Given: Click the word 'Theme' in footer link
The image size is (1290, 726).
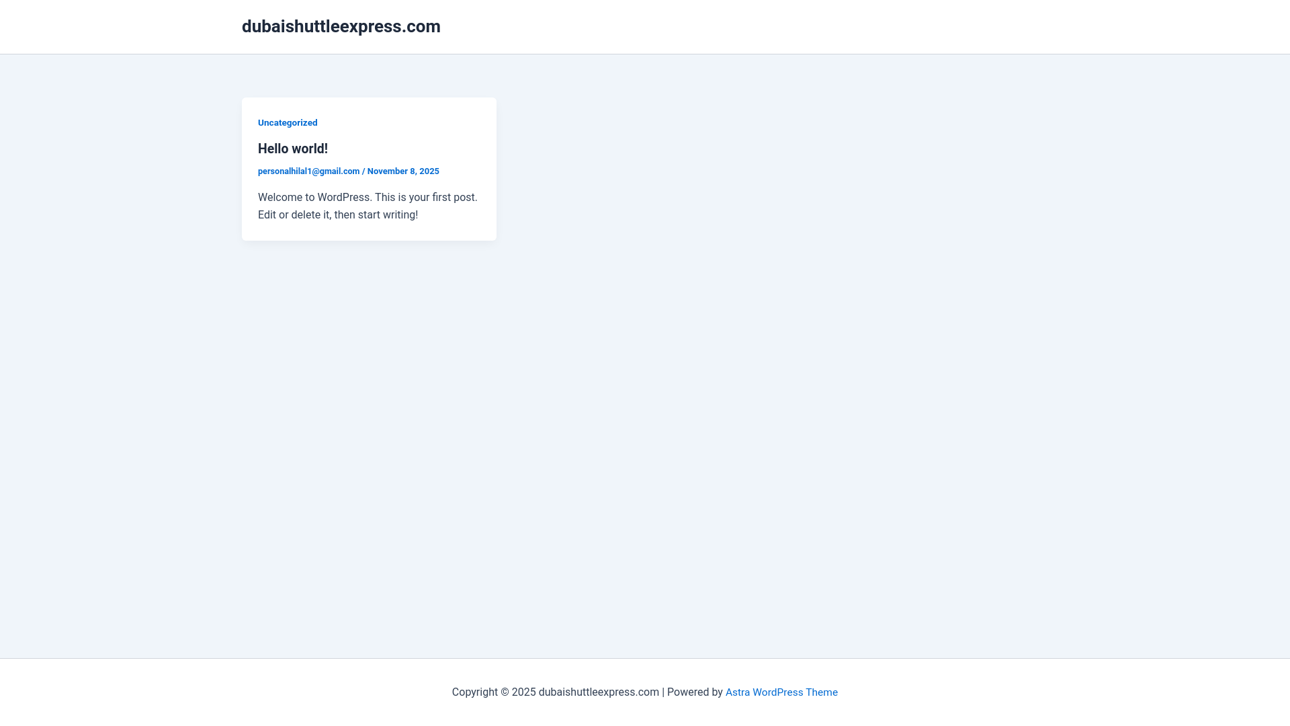Looking at the screenshot, I should point(822,692).
